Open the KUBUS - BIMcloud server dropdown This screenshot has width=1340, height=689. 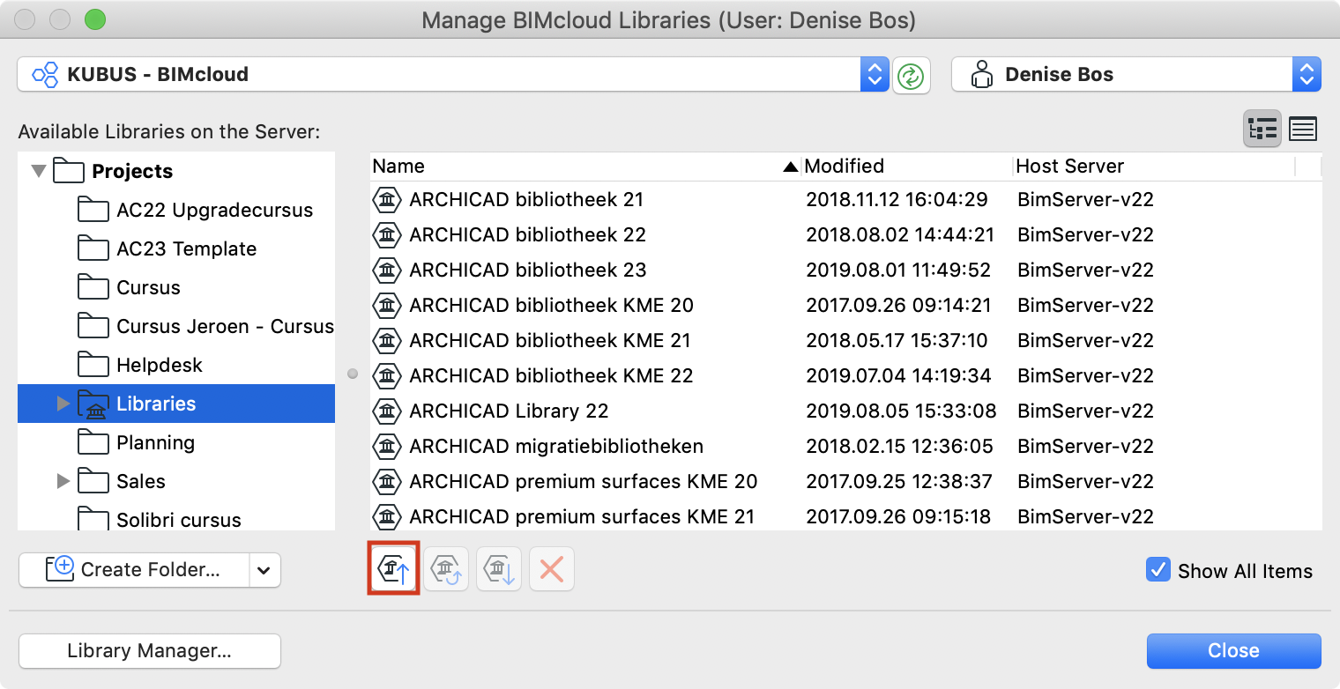[x=874, y=75]
